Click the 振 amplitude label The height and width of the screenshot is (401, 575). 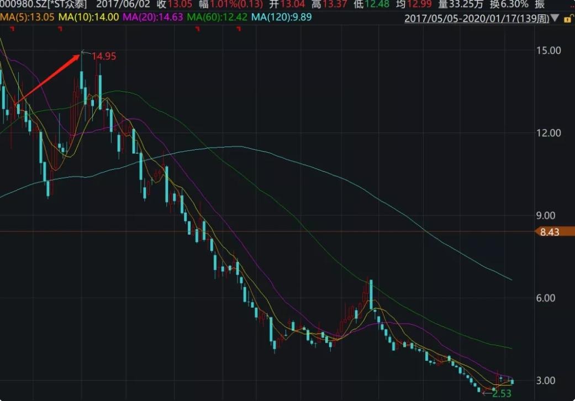(x=540, y=4)
